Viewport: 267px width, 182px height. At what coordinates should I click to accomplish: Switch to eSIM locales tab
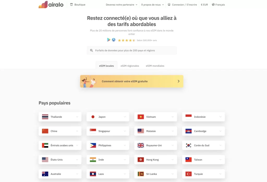[x=106, y=66]
